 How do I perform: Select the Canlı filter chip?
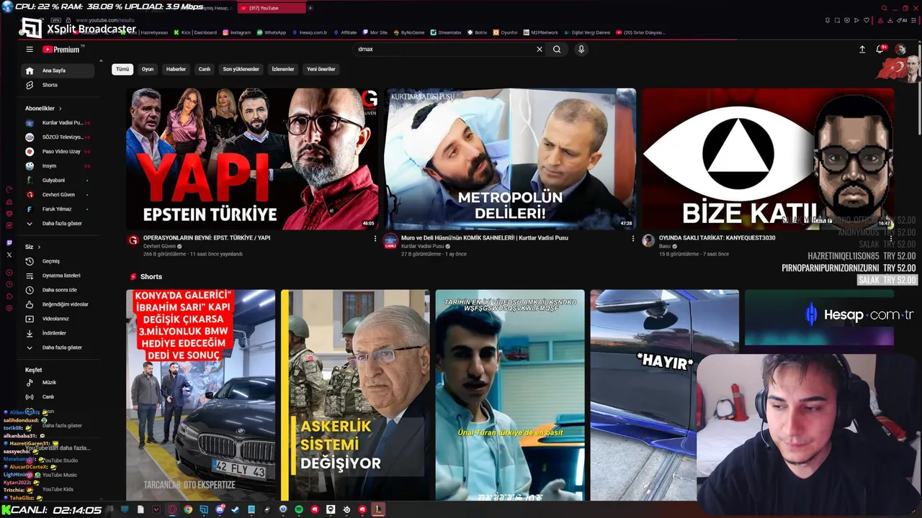[205, 69]
